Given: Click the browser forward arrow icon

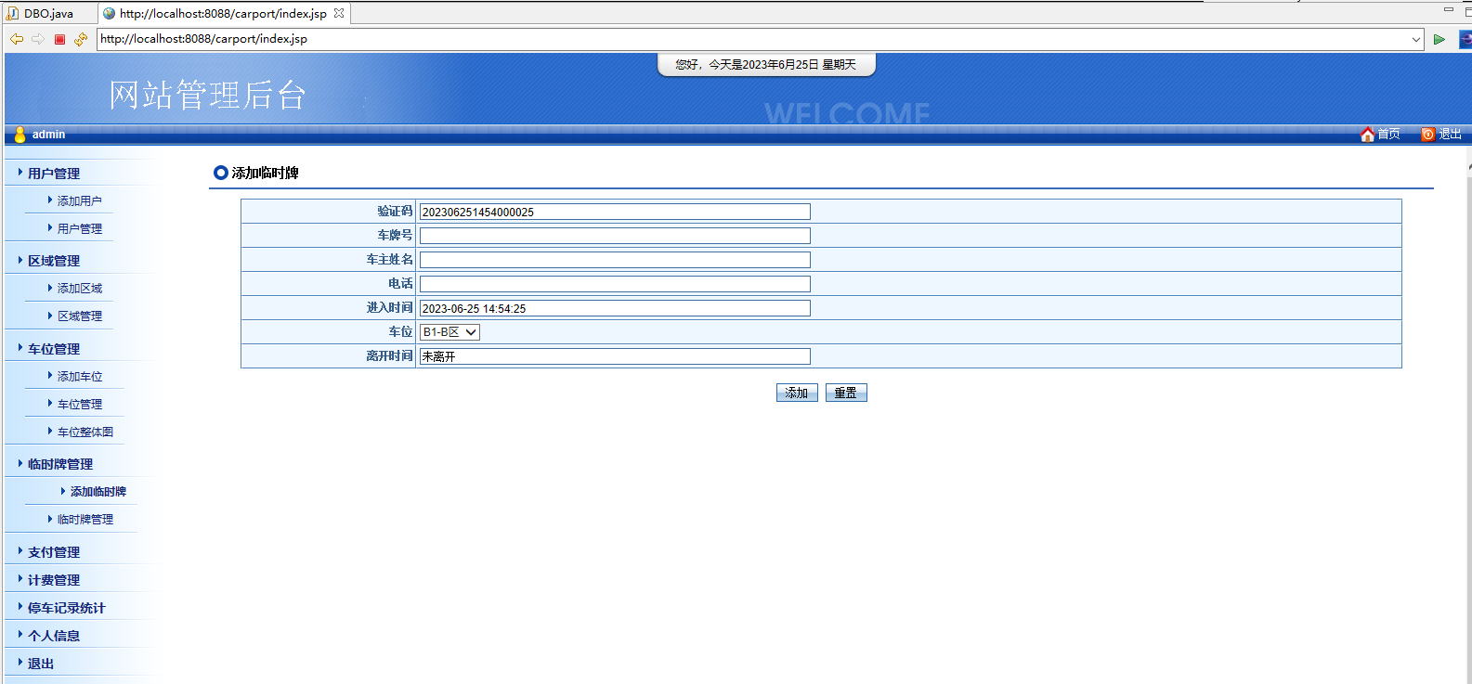Looking at the screenshot, I should pos(38,39).
